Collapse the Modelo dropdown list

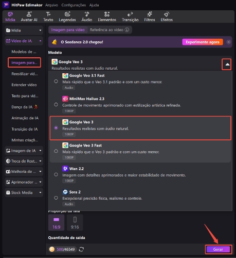point(227,64)
